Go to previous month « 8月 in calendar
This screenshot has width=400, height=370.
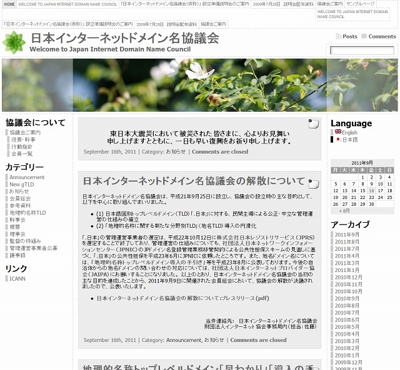pos(344,211)
